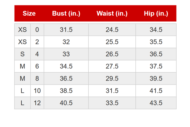The image size is (190, 127).
Task: Click size number 12 cell
Action: 37,103
